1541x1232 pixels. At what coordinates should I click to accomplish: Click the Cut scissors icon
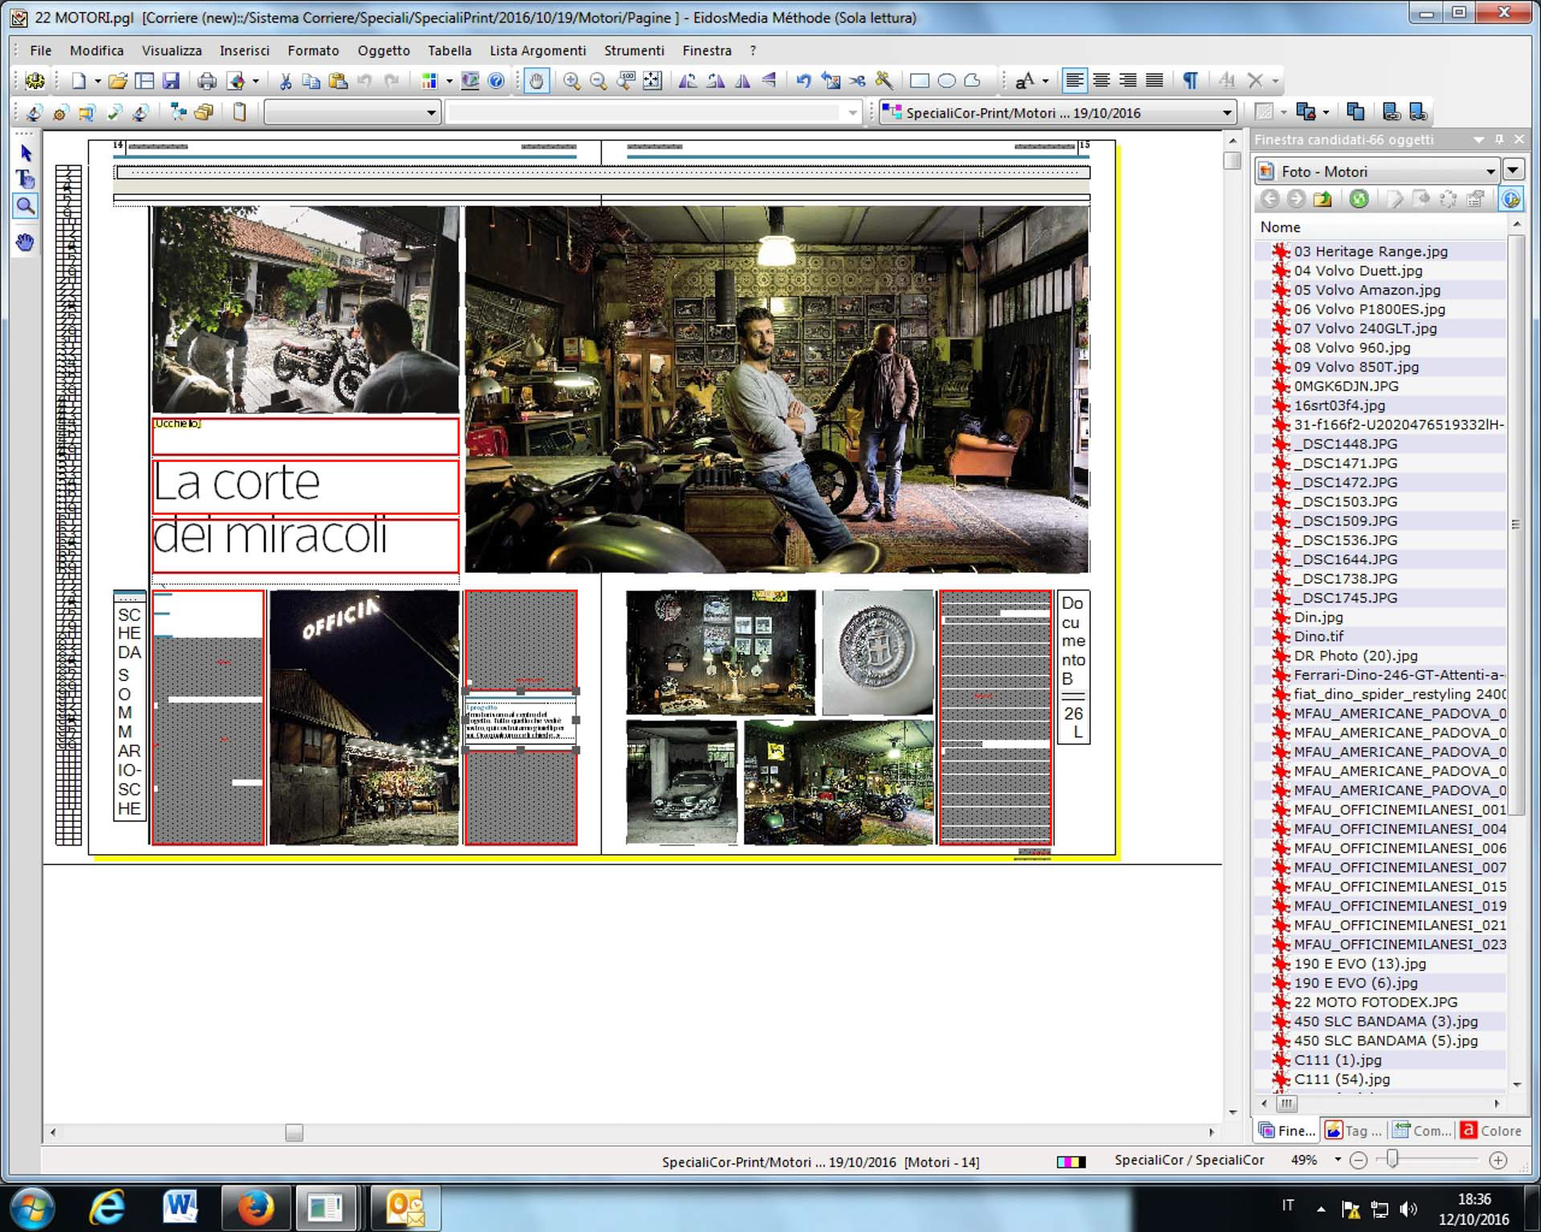click(x=285, y=80)
